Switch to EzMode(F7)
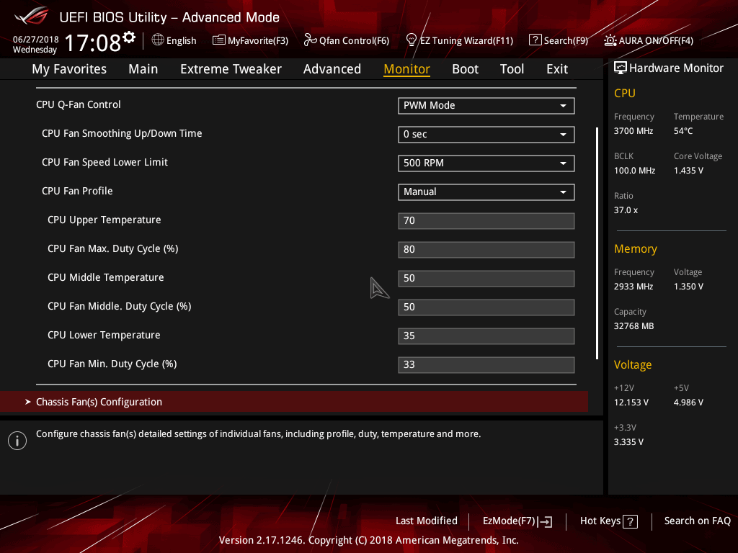This screenshot has width=738, height=553. click(x=517, y=521)
